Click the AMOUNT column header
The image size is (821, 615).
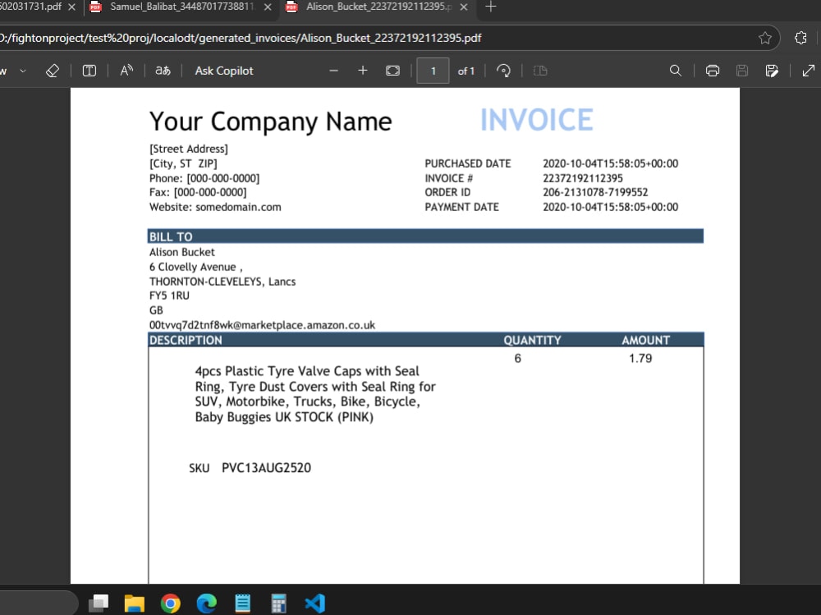[645, 340]
